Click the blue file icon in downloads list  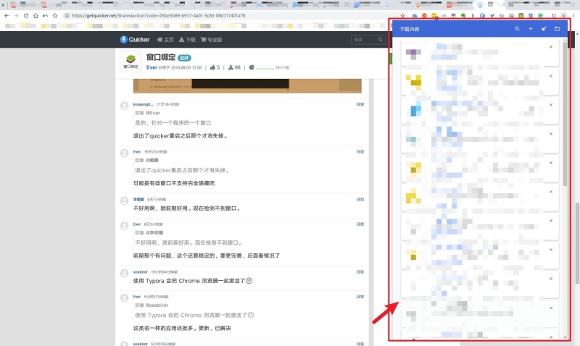[x=415, y=110]
